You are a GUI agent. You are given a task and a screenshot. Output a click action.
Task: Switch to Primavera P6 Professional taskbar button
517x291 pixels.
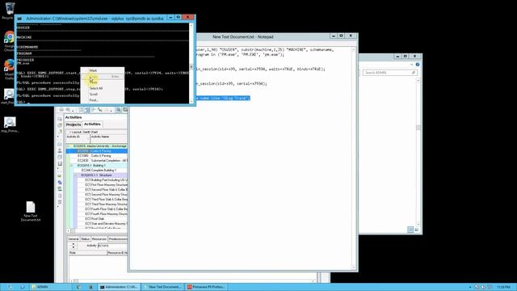207,287
